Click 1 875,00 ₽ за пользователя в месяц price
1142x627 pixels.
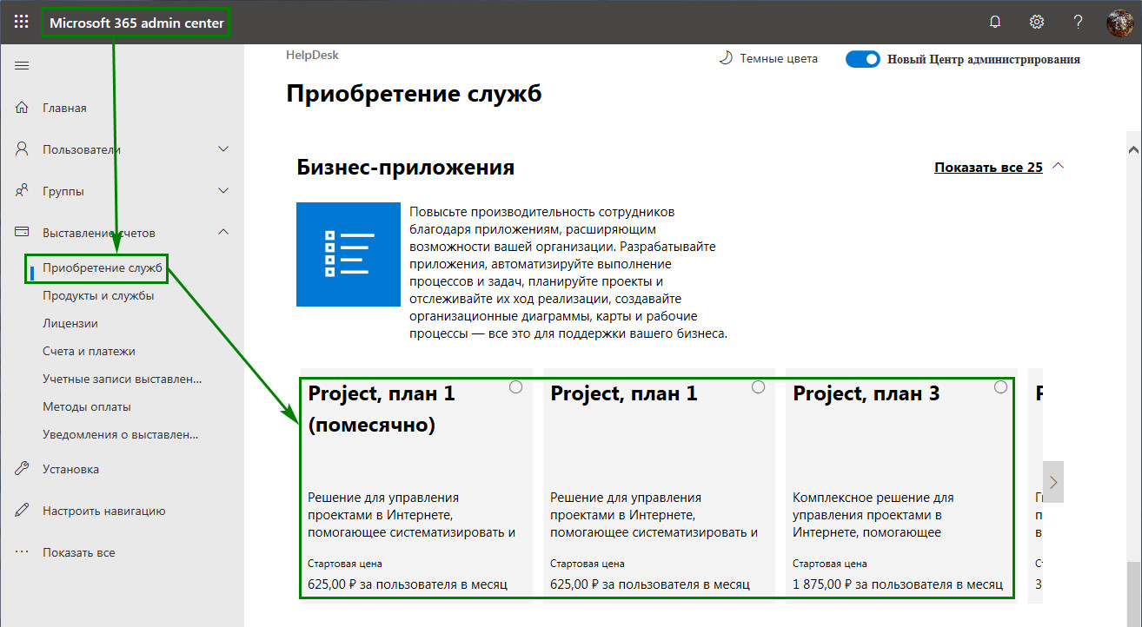tap(898, 584)
